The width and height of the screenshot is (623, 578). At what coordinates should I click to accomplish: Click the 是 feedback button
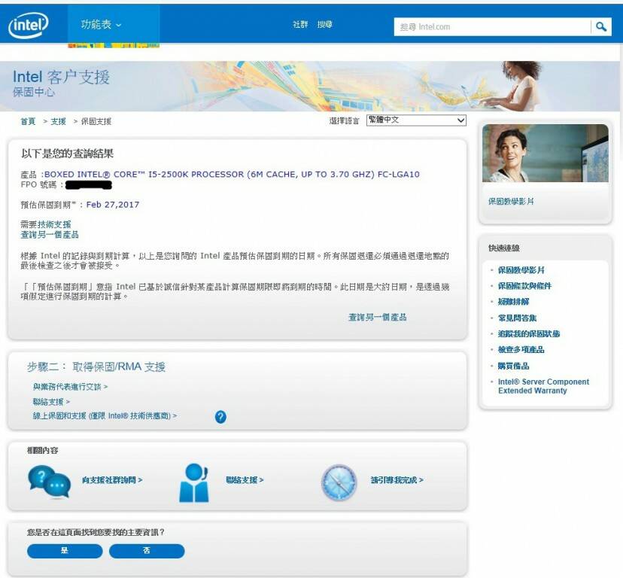pyautogui.click(x=65, y=551)
